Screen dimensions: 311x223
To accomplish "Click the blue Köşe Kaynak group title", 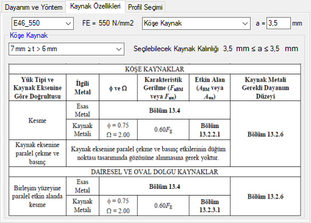I will point(29,35).
